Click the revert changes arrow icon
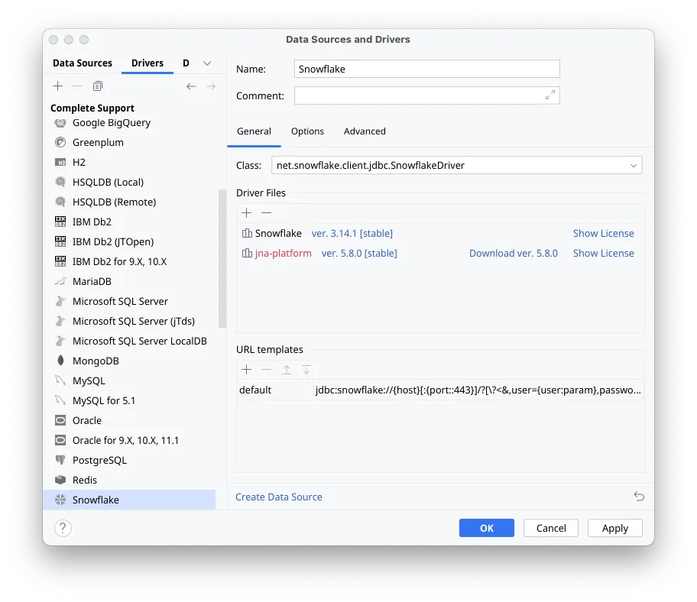 pyautogui.click(x=639, y=497)
